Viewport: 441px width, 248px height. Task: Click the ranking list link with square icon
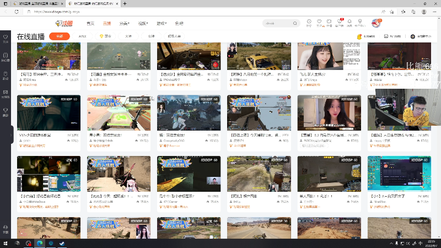(x=392, y=36)
